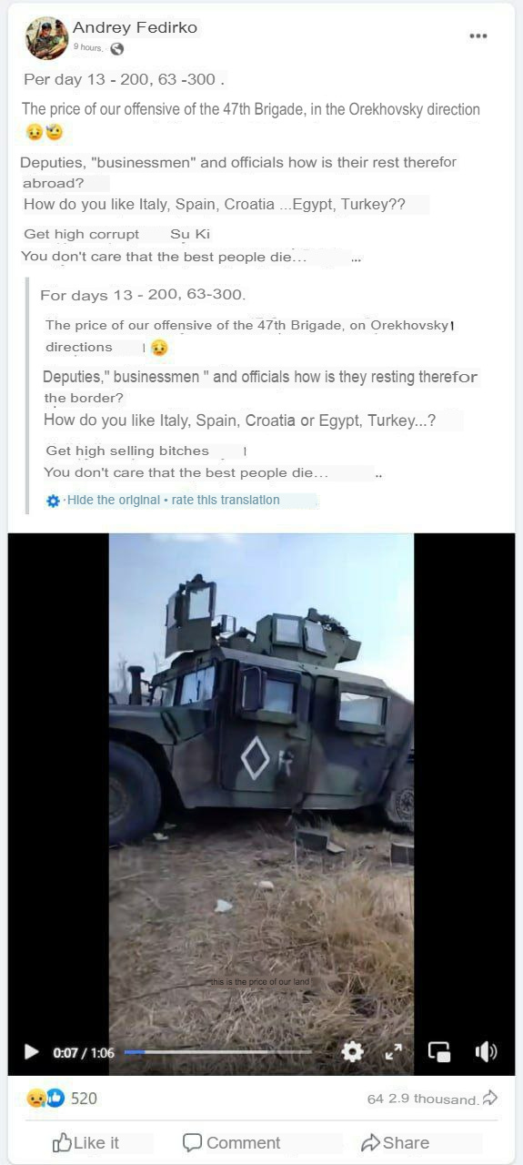View the 520 reactions count
This screenshot has width=523, height=1165.
point(84,1099)
